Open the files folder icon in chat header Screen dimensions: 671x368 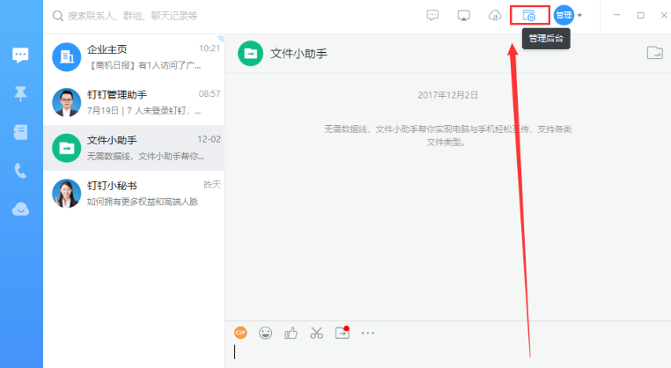click(x=655, y=53)
